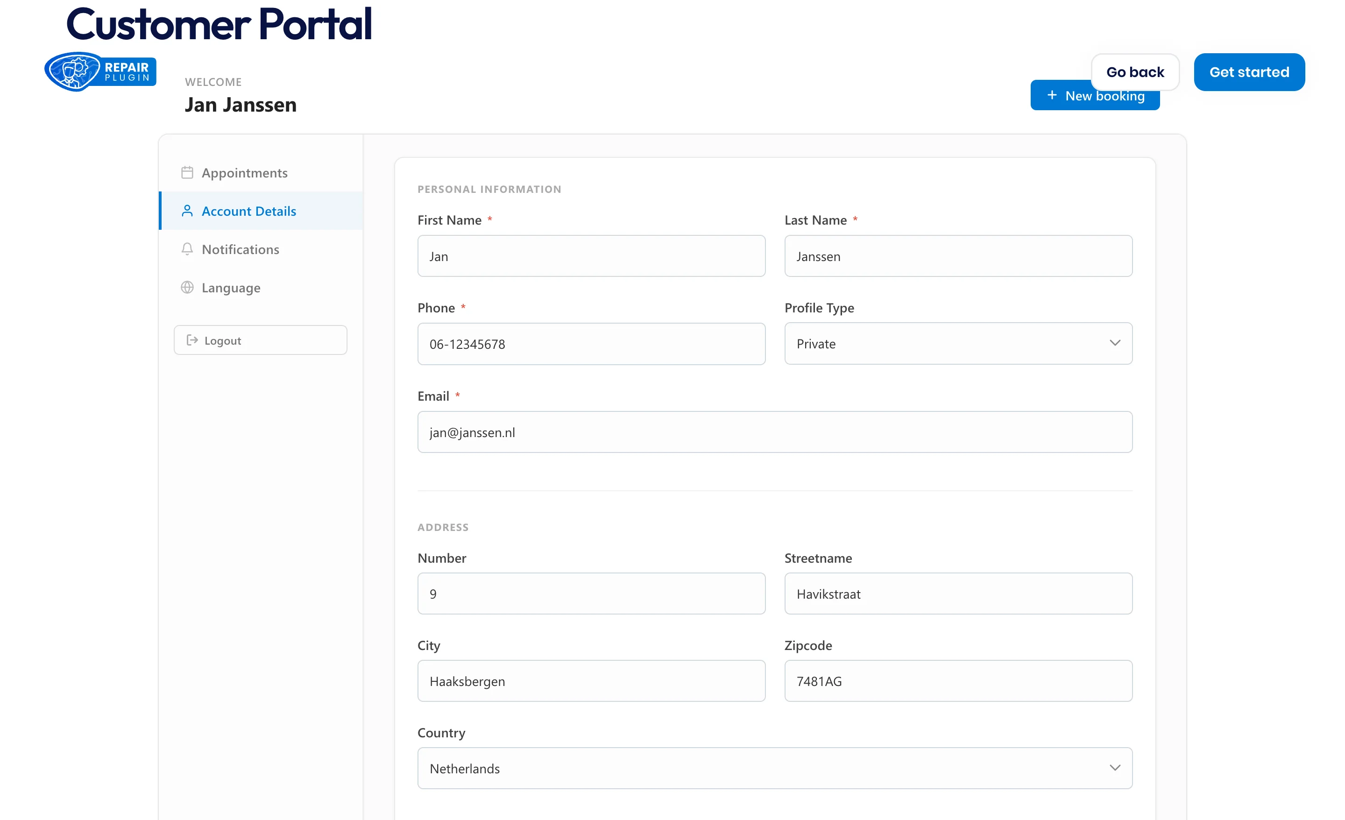Click the Profile Type label

[x=819, y=308]
